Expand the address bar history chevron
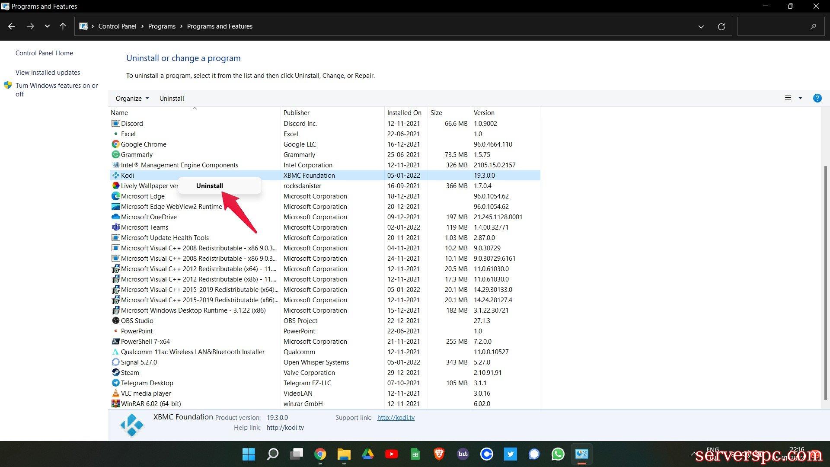Screen dimensions: 830x467 [701, 27]
